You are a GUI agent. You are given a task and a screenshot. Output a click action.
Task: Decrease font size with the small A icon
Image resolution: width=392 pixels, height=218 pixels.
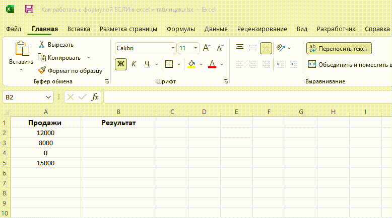pyautogui.click(x=220, y=48)
